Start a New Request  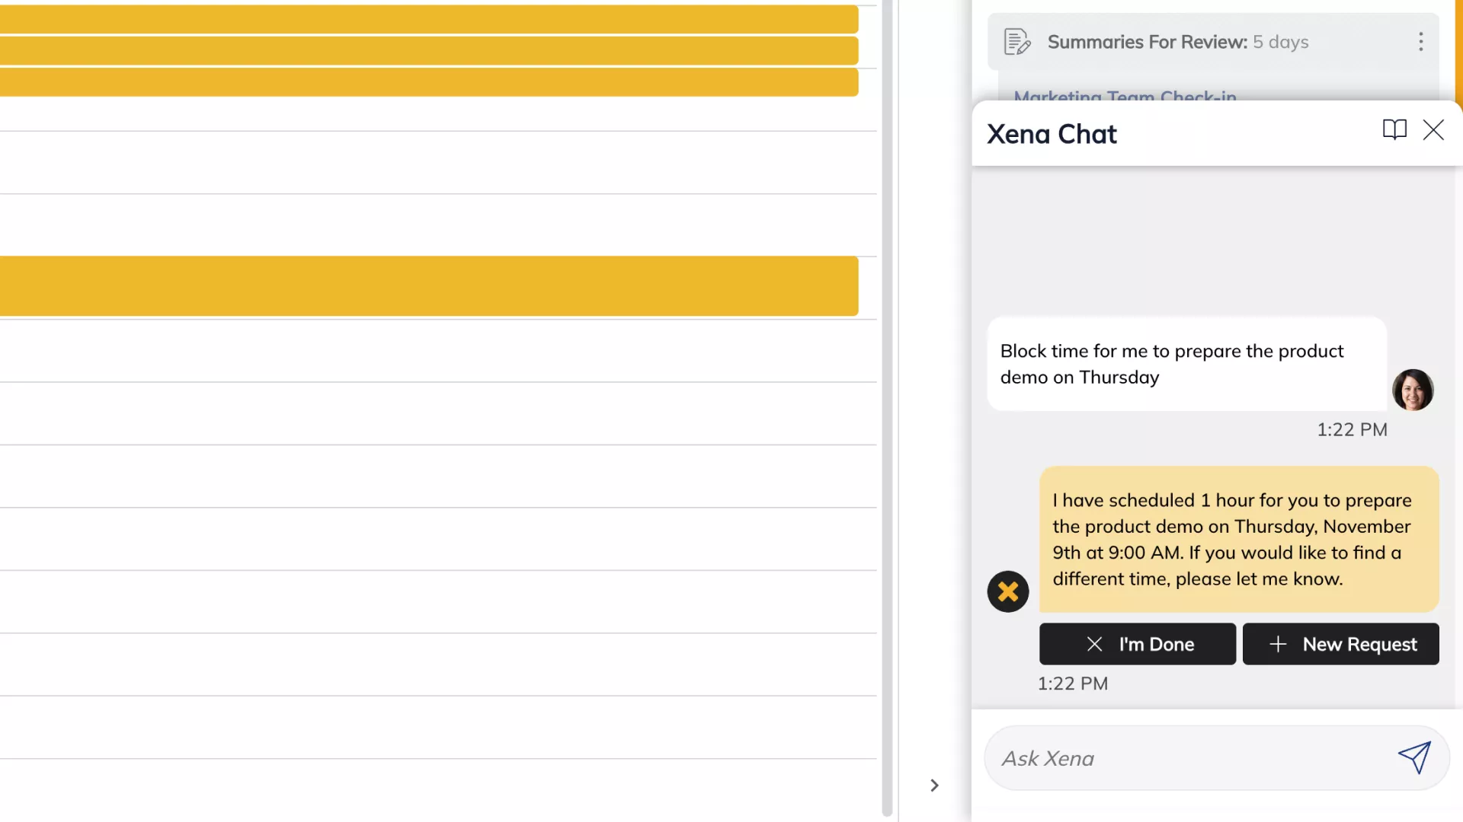pyautogui.click(x=1340, y=644)
